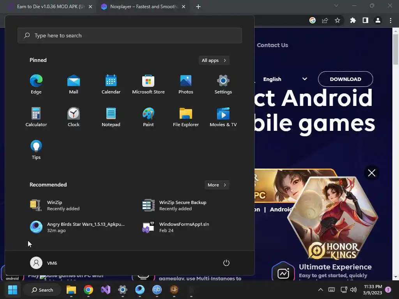399x299 pixels.
Task: Open Visual Studio from the taskbar
Action: [105, 290]
